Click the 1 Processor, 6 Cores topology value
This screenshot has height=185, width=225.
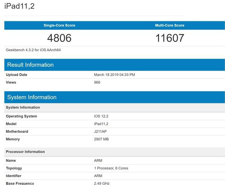(x=111, y=168)
